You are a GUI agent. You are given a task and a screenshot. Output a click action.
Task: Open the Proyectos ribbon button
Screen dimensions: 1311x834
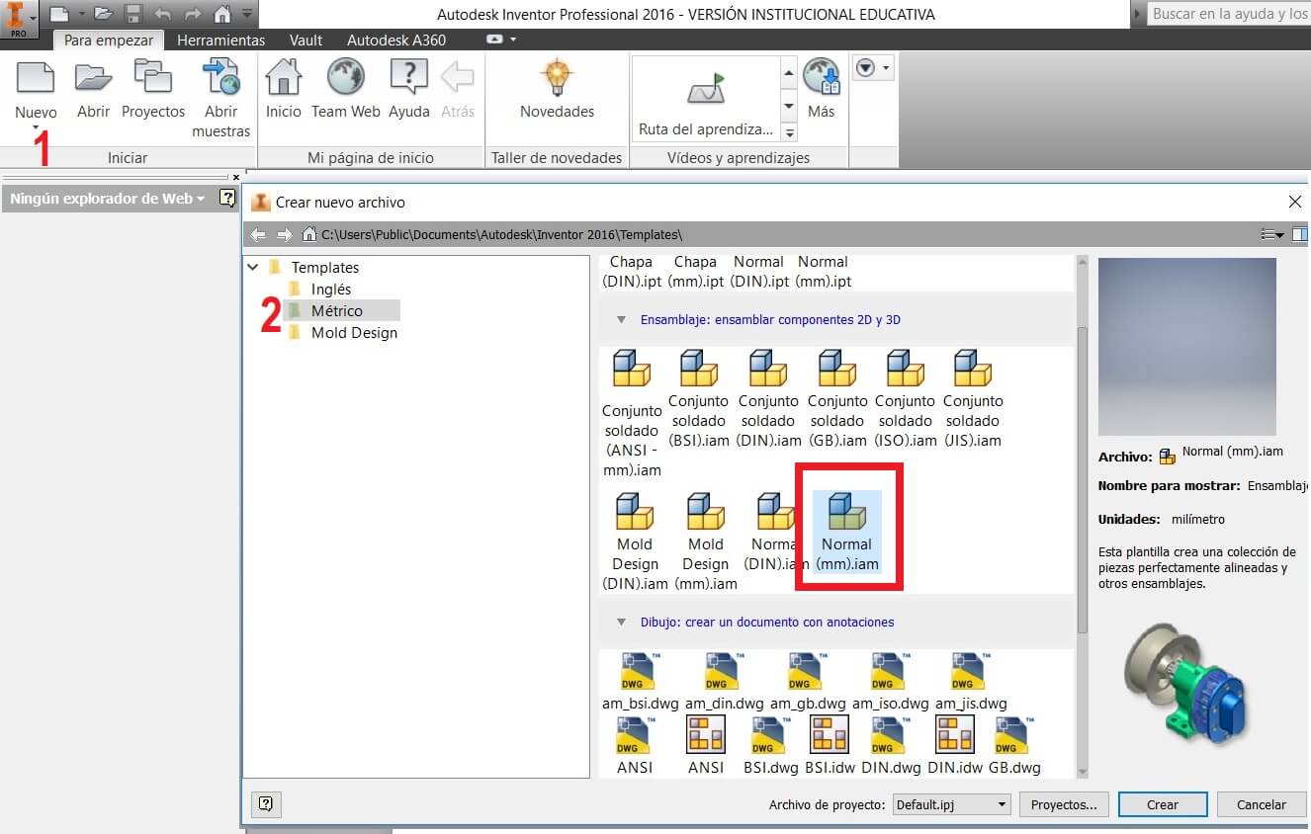[x=153, y=90]
